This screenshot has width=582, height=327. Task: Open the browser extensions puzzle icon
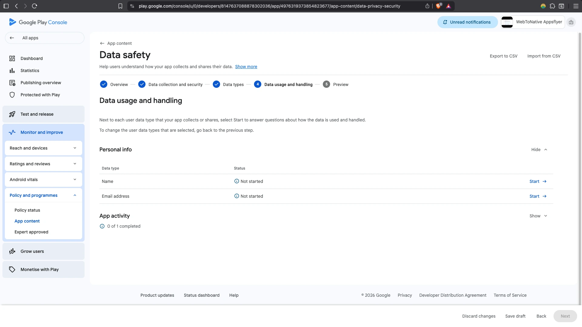[x=552, y=6]
